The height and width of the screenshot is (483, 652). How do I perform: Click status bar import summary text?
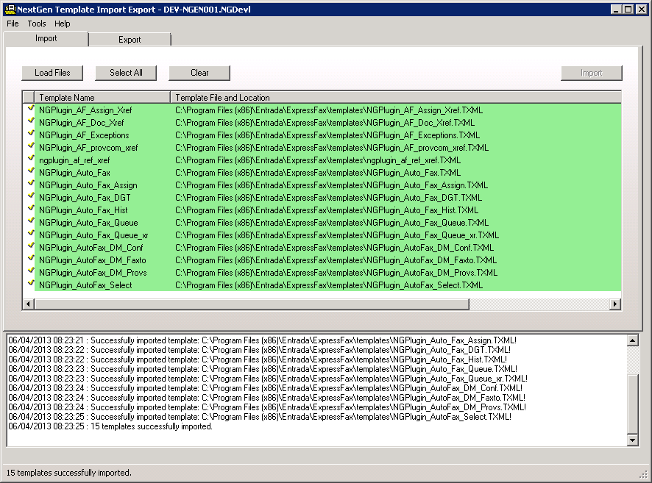tap(68, 473)
